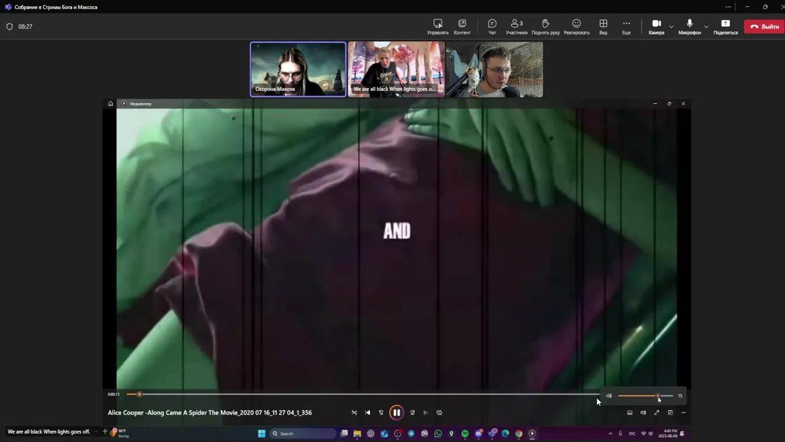Skip back ten seconds

(381, 413)
